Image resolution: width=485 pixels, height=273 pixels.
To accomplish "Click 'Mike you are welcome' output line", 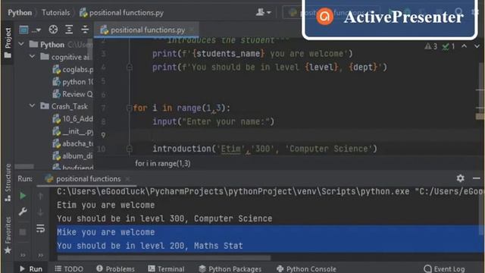I will [x=106, y=232].
